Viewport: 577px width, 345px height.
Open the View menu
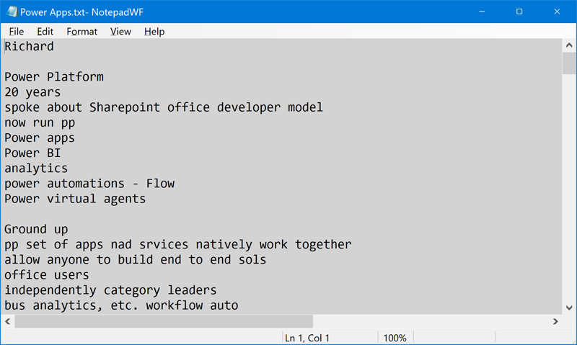coord(120,32)
